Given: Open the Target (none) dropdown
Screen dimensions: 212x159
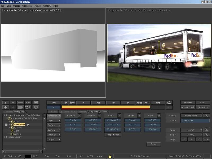Looking at the screenshot, I should [x=191, y=135].
